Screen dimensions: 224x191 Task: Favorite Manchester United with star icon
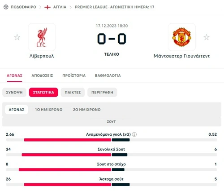(x=207, y=37)
